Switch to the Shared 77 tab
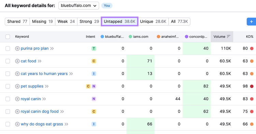The width and height of the screenshot is (256, 134). (x=17, y=21)
